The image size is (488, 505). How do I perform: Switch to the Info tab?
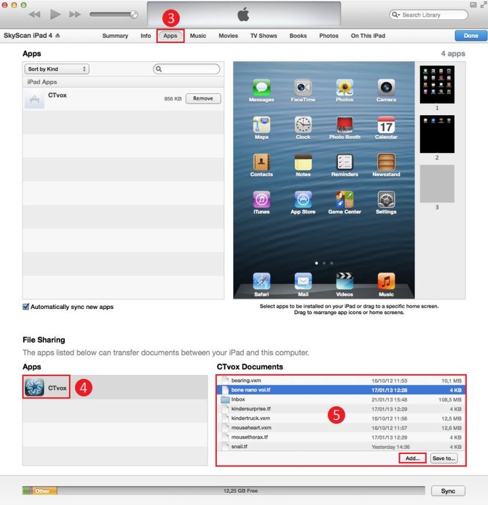(146, 36)
